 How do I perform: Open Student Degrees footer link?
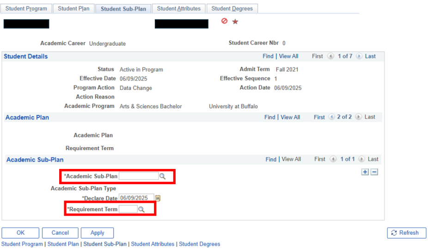(x=200, y=244)
